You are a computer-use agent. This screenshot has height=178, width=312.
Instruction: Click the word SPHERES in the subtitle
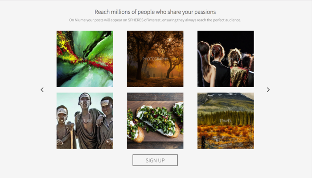pos(135,20)
